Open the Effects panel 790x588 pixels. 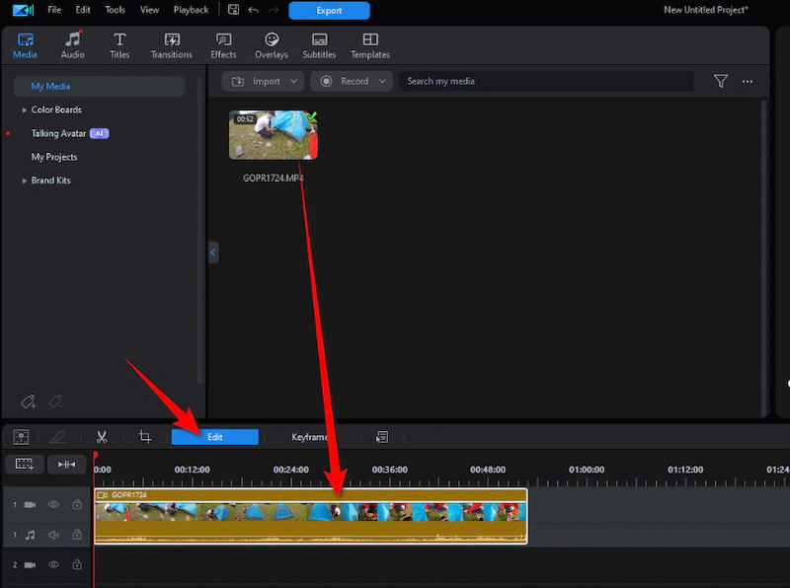[x=223, y=44]
